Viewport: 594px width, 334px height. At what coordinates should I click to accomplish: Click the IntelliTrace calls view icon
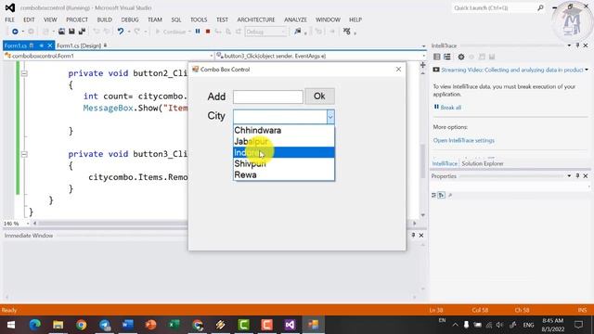447,57
